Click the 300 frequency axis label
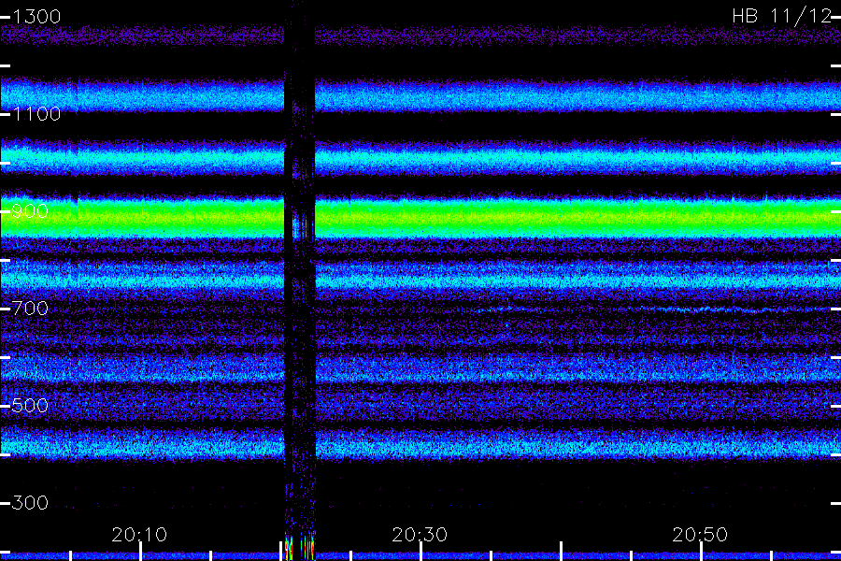 pyautogui.click(x=30, y=502)
